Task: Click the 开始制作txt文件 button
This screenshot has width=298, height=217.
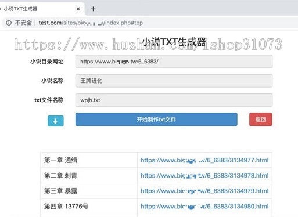Action: click(156, 120)
